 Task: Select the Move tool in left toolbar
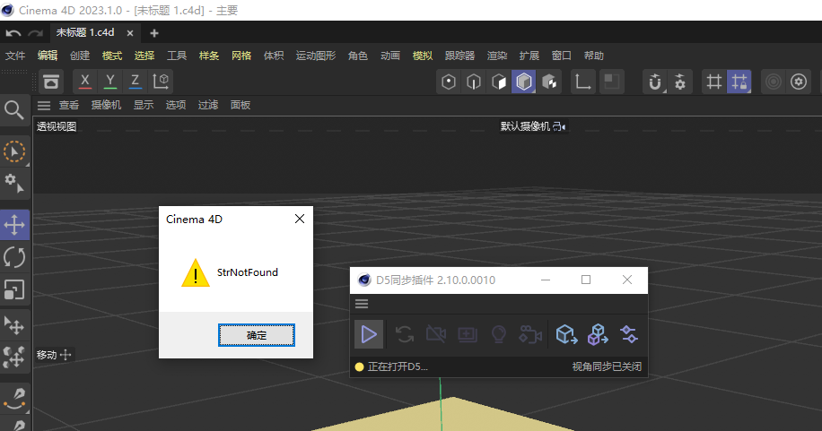pyautogui.click(x=14, y=224)
